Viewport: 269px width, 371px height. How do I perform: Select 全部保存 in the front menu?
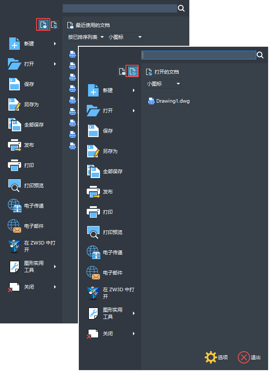[x=112, y=171]
